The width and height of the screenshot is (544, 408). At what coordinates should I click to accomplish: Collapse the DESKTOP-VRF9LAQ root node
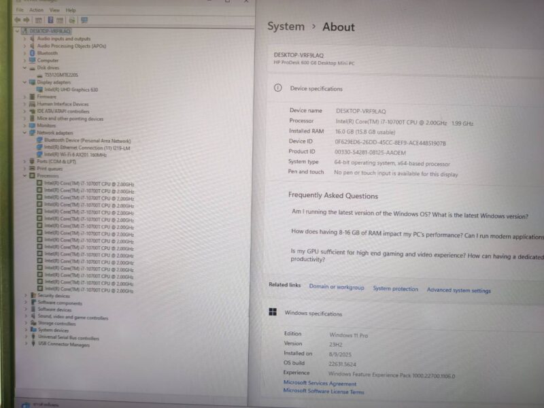click(18, 31)
